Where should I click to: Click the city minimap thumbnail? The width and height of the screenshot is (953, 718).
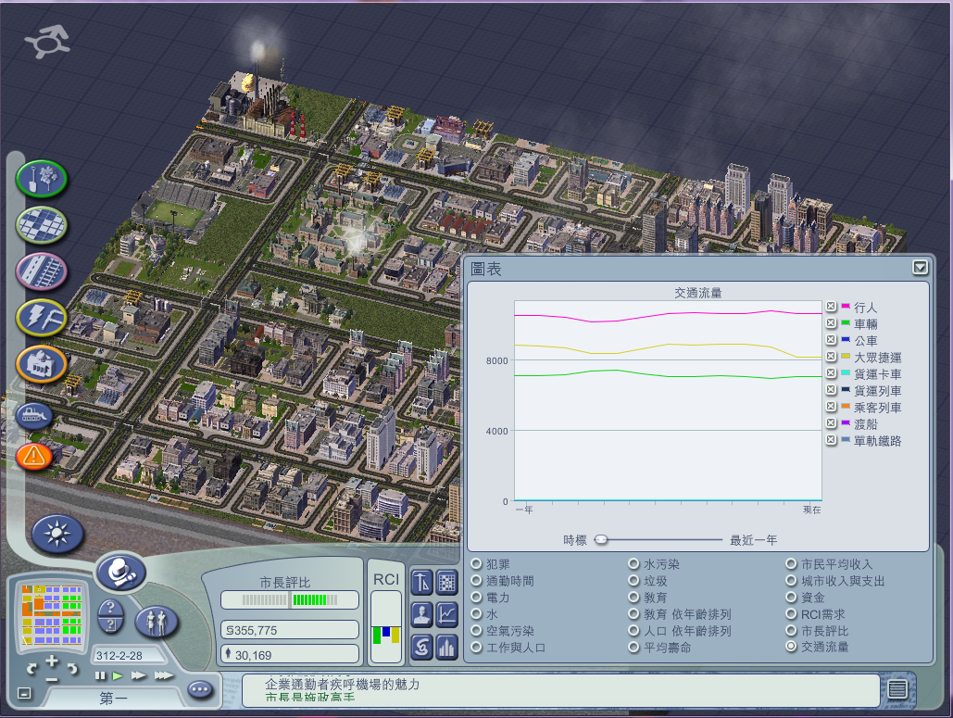(x=52, y=614)
